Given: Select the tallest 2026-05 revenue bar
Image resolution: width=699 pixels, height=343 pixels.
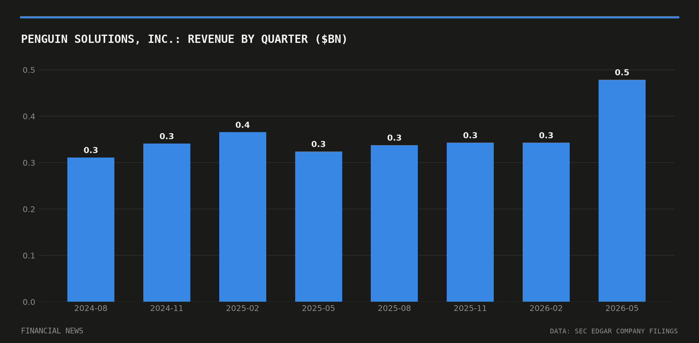Looking at the screenshot, I should (x=622, y=191).
